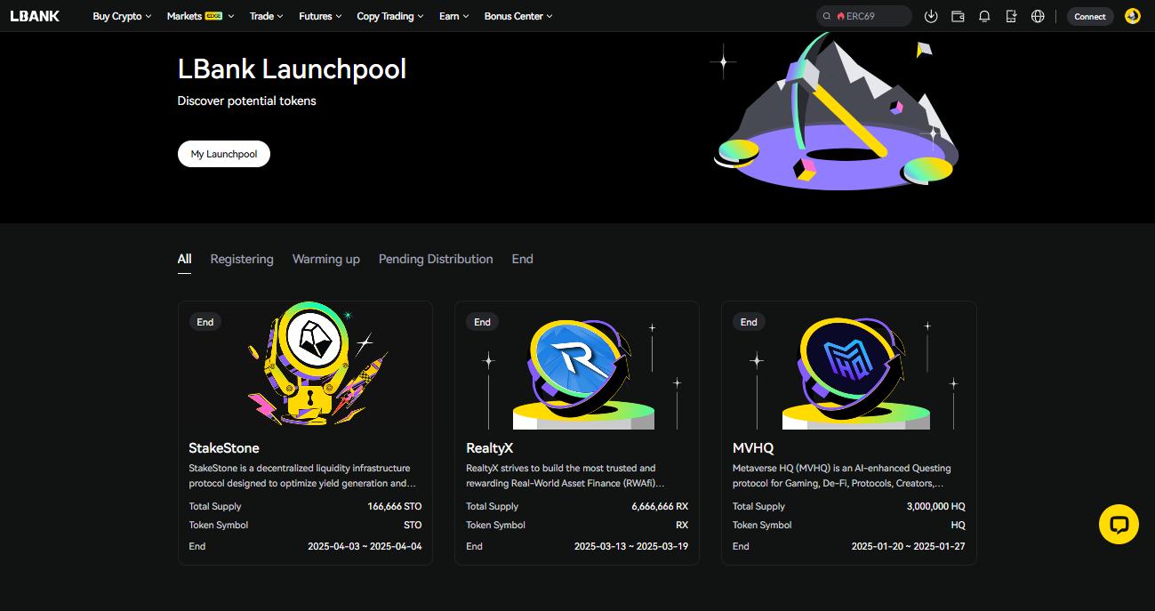Click the search magnifier icon

point(826,15)
